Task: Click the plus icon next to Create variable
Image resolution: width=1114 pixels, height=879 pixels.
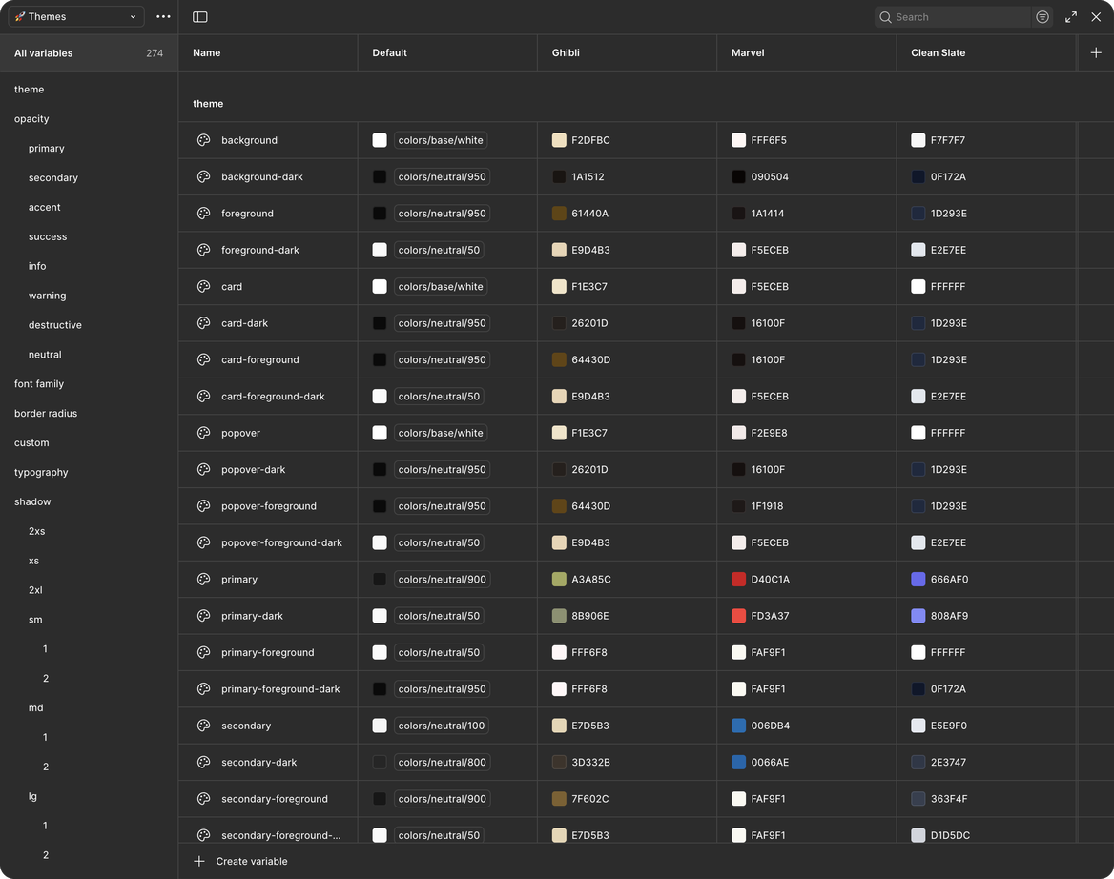Action: click(x=199, y=861)
